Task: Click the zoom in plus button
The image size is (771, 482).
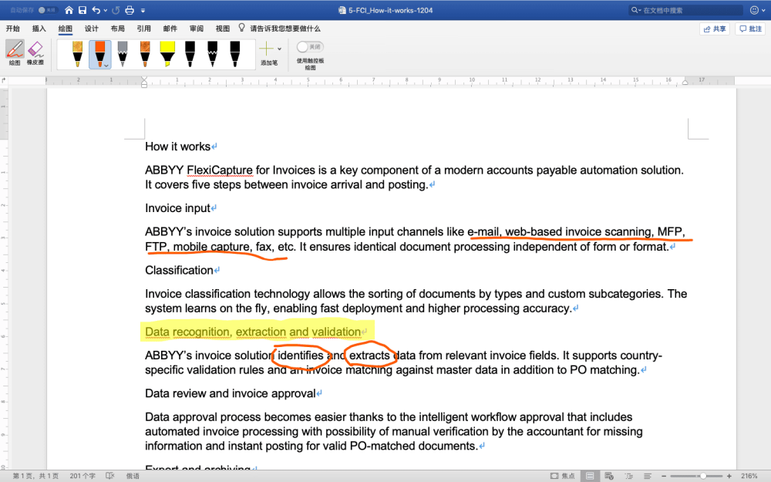Action: (x=729, y=476)
